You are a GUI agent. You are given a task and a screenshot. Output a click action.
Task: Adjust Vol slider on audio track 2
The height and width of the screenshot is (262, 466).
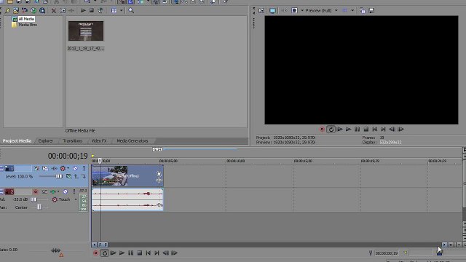click(33, 199)
